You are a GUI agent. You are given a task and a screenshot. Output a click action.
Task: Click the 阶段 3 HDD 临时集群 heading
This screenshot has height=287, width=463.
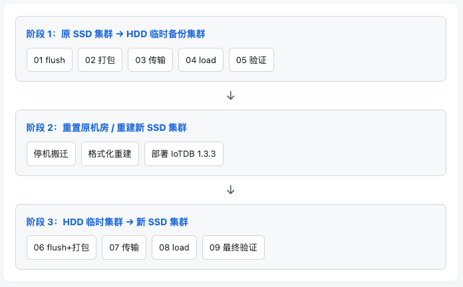coord(107,222)
